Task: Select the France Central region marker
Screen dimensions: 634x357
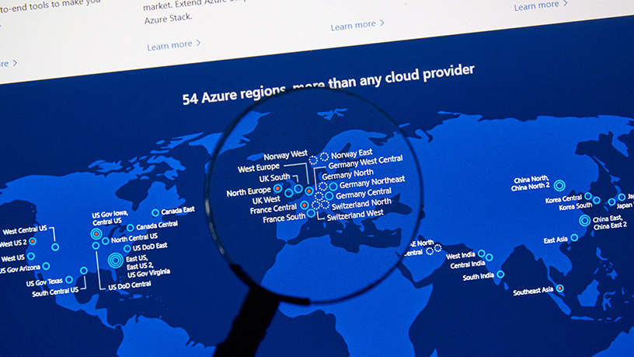Action: tap(305, 205)
